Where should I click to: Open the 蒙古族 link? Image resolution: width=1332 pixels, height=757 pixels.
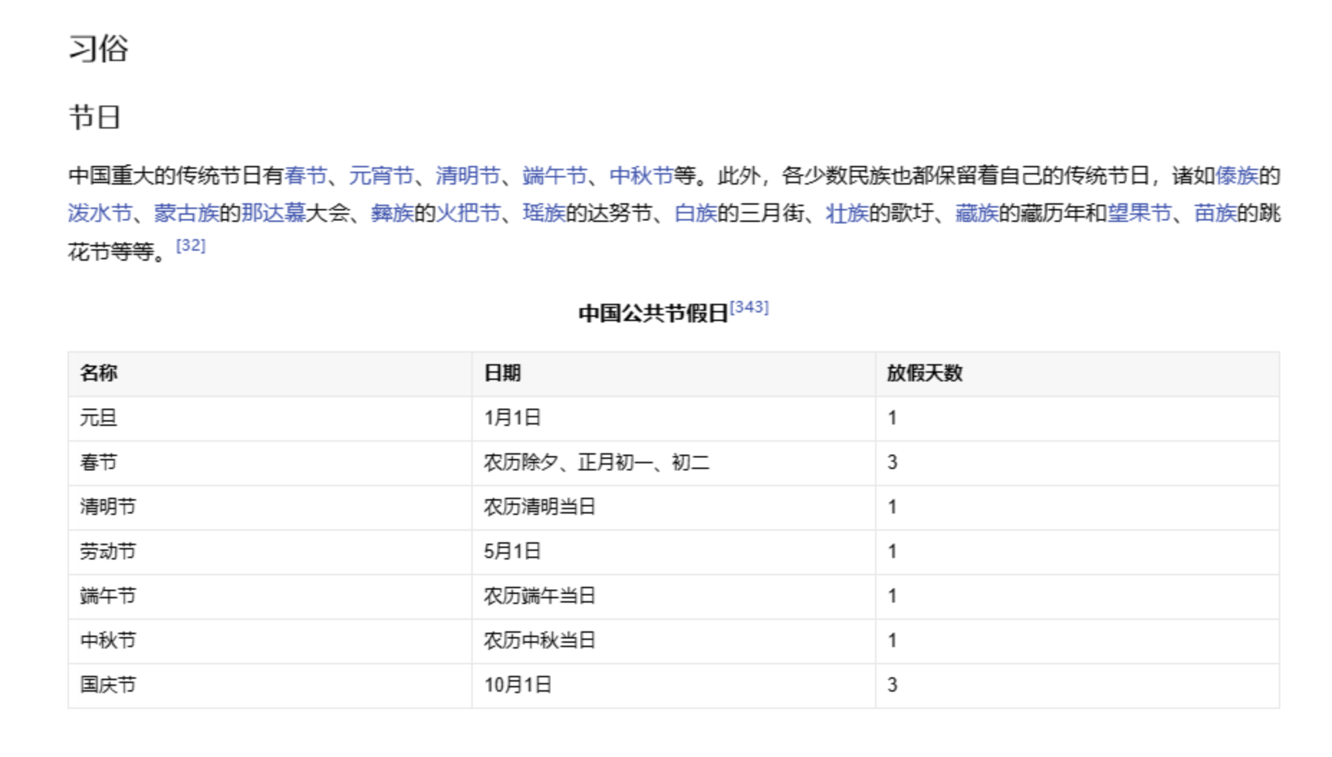(x=187, y=213)
